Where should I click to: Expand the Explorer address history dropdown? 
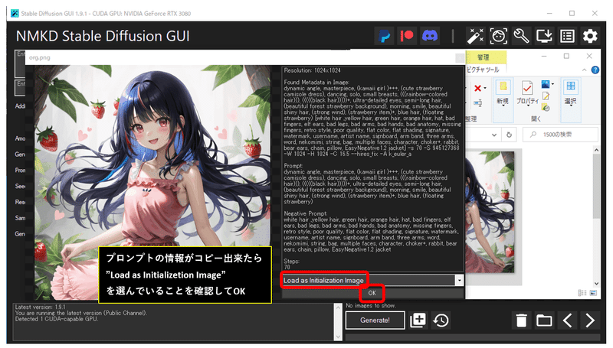[x=494, y=135]
